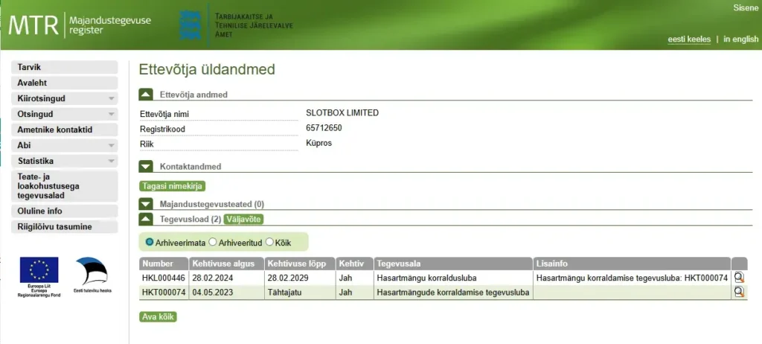Expand the Kontaktandmed section arrow

146,167
